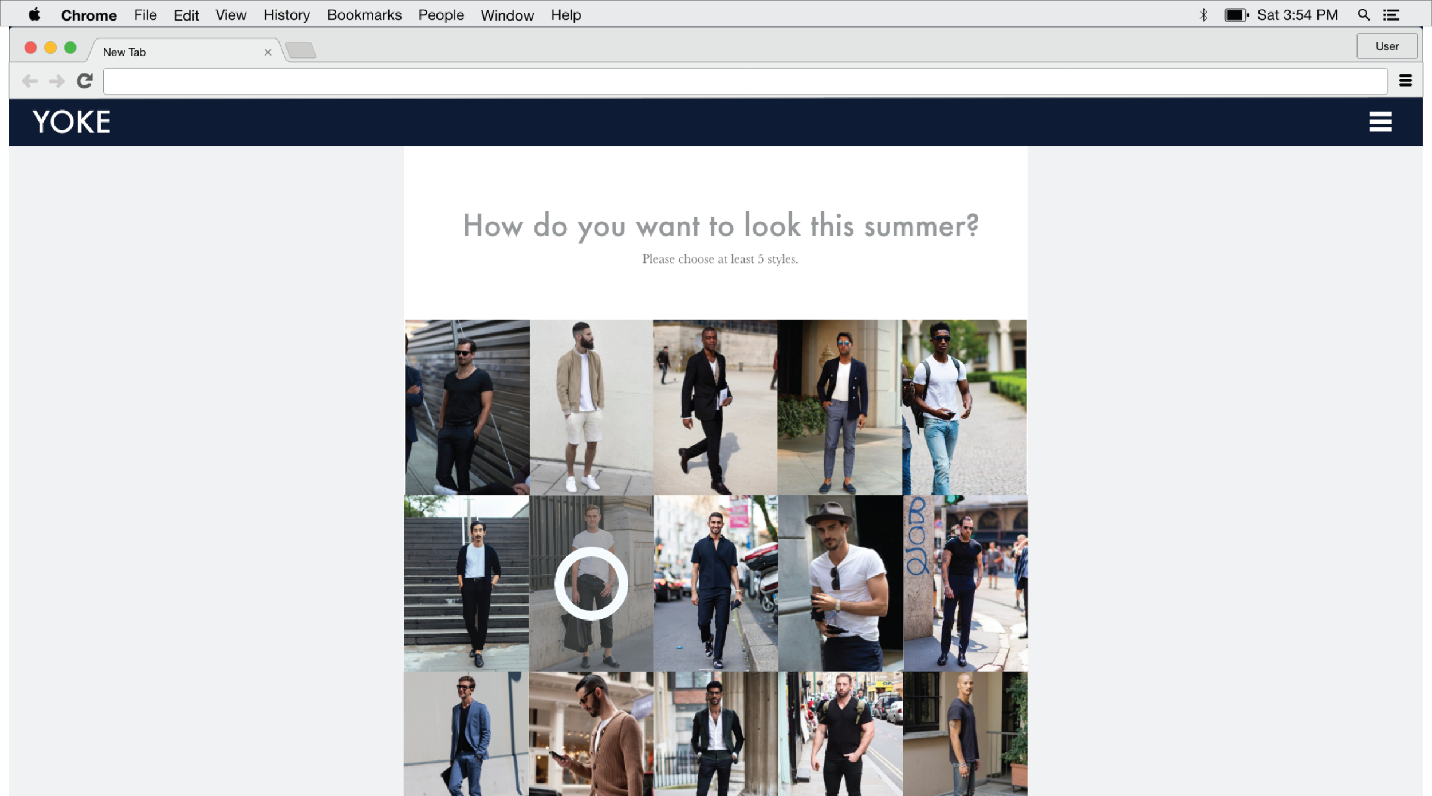1432x796 pixels.
Task: Select the fedora hat and white tee look
Action: click(x=841, y=583)
